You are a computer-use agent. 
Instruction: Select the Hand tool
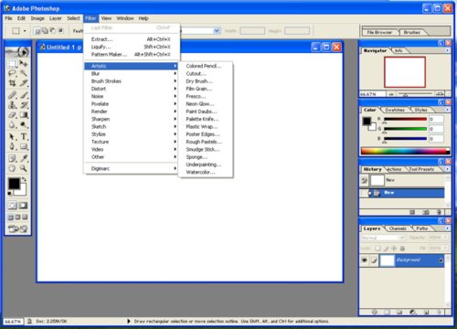coord(12,168)
